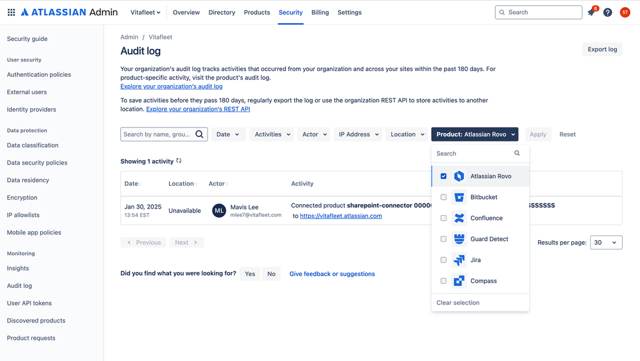Click the Apply filter button
The image size is (640, 361).
coord(537,134)
